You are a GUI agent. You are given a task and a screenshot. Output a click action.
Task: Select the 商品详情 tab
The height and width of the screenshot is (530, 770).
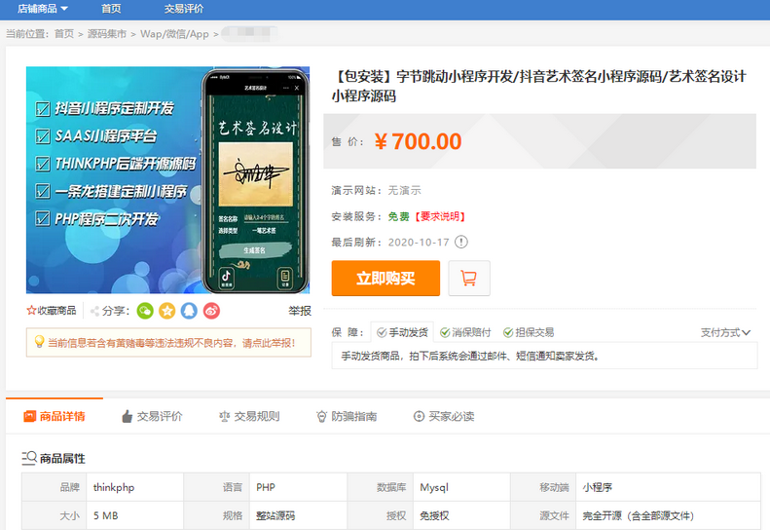coord(55,416)
